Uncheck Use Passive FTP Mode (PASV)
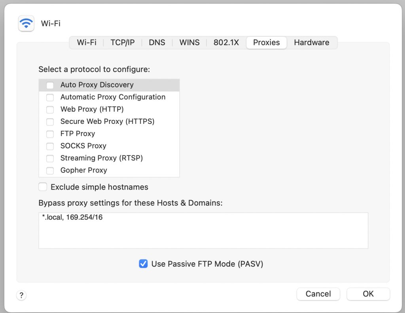Viewport: 405px width, 313px height. pos(143,264)
